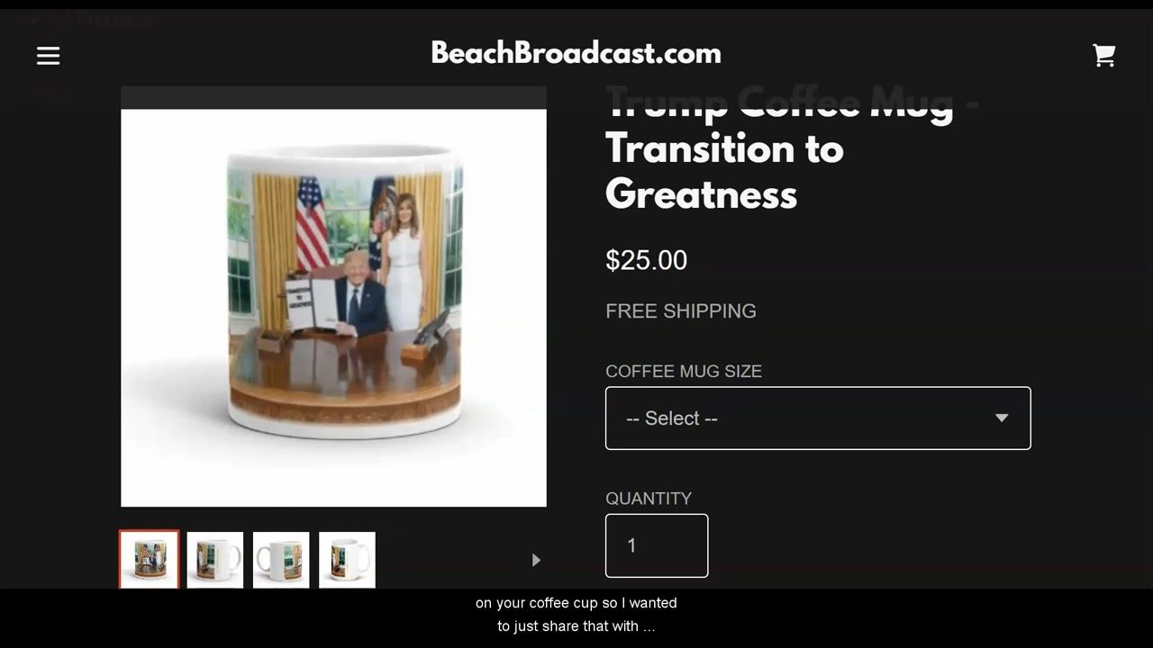Select the first red-outlined mug thumbnail
The image size is (1153, 648).
pyautogui.click(x=150, y=560)
